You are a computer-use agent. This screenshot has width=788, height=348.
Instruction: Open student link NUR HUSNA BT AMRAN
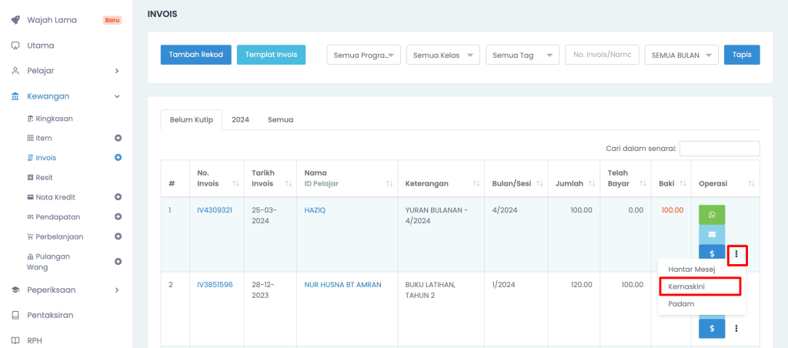(342, 285)
